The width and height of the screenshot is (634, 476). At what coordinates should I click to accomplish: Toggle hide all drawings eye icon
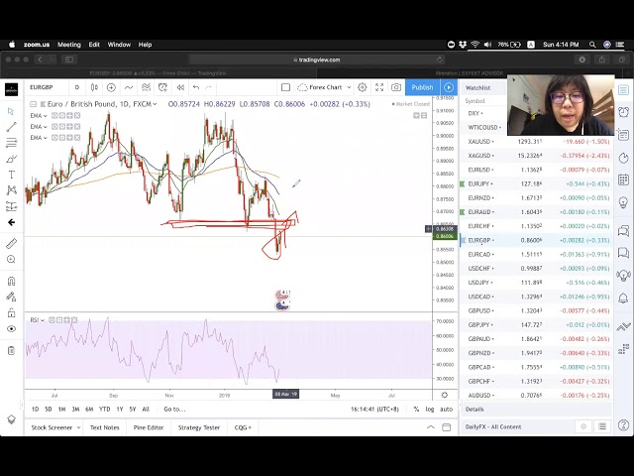(11, 328)
